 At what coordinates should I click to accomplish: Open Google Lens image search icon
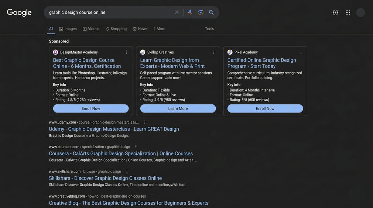tap(201, 12)
